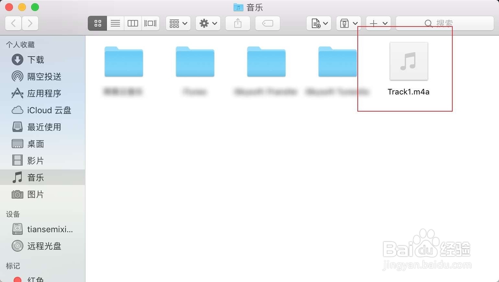Select the Track1.m4a audio file icon
Image resolution: width=499 pixels, height=282 pixels.
(x=409, y=61)
